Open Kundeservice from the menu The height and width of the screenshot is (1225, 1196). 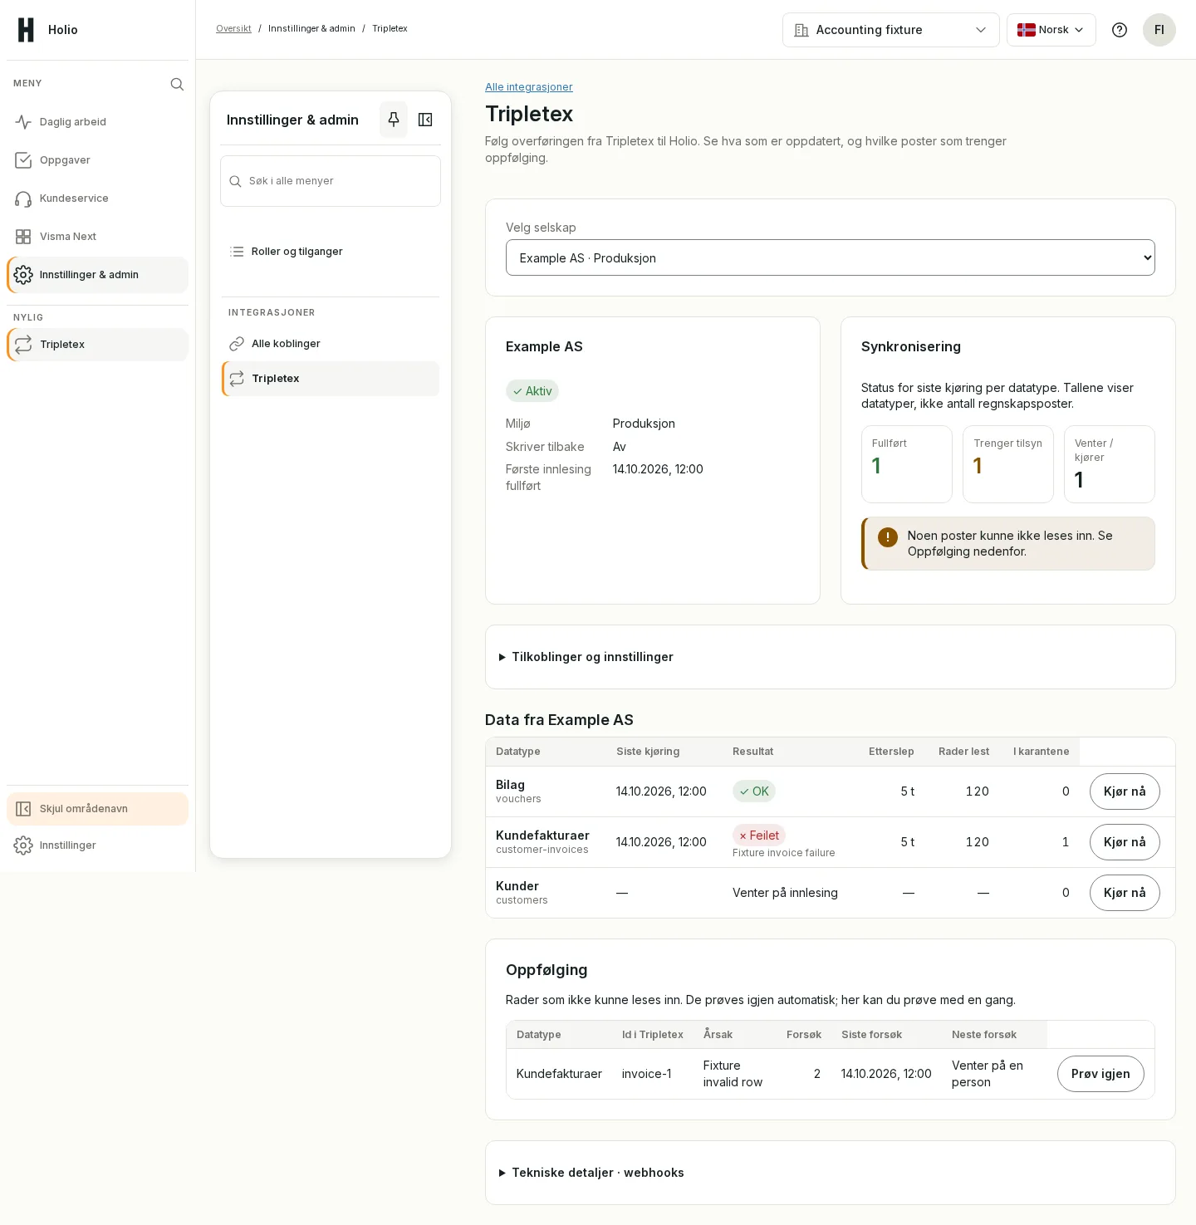(x=97, y=198)
